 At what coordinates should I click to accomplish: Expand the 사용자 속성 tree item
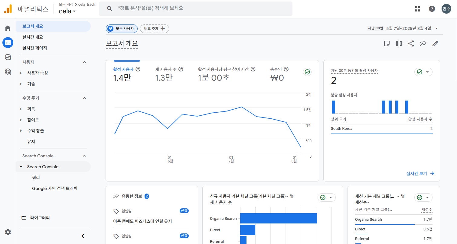click(x=21, y=73)
